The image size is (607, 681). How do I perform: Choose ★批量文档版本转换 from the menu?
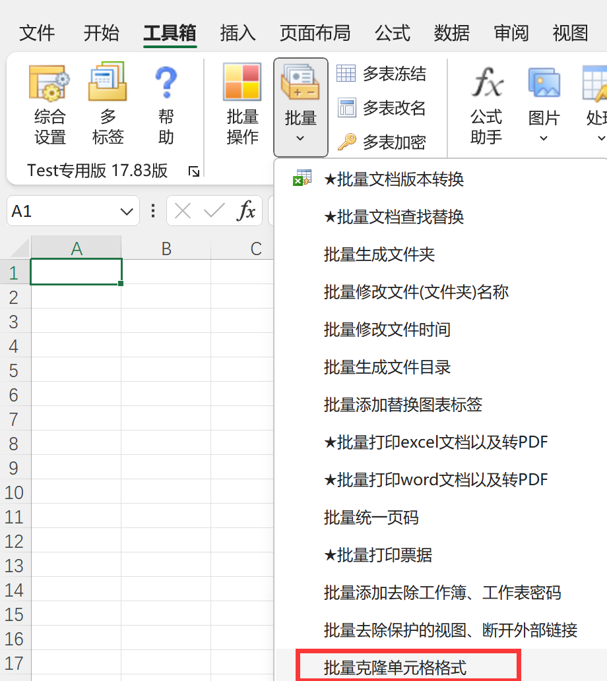click(394, 179)
